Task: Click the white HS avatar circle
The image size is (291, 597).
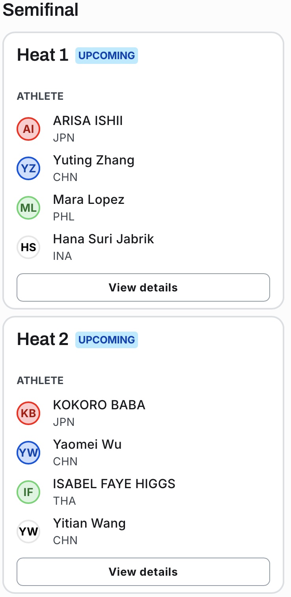Action: (x=28, y=247)
